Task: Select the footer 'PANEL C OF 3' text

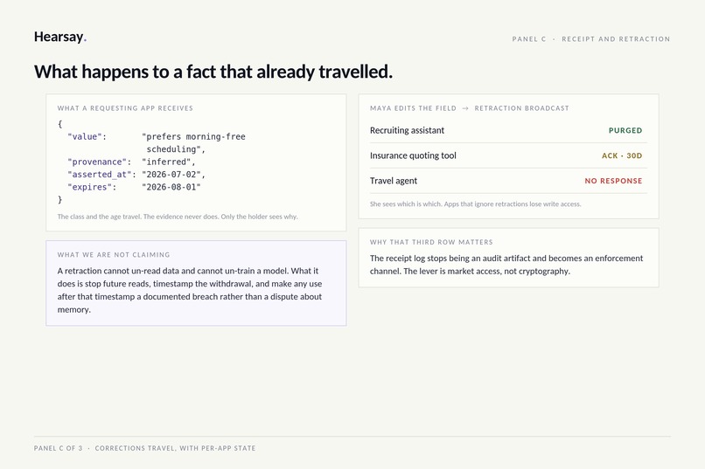Action: 58,448
